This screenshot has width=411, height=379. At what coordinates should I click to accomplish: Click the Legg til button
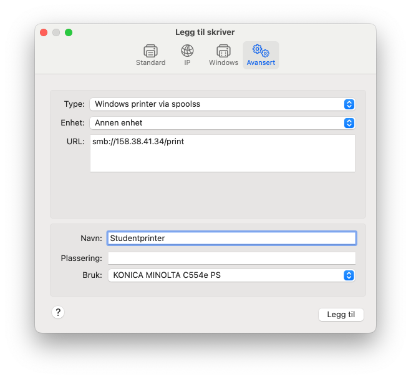pos(341,315)
